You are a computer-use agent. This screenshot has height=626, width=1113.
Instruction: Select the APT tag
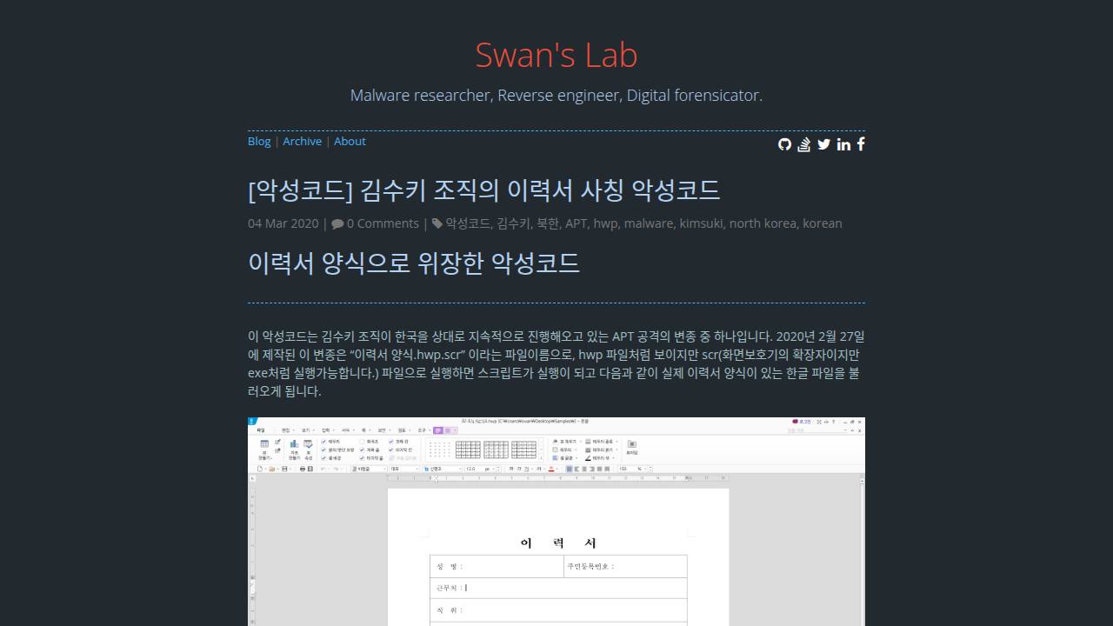pyautogui.click(x=576, y=223)
